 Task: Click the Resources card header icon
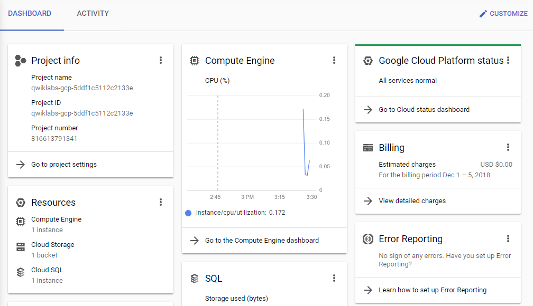point(21,203)
